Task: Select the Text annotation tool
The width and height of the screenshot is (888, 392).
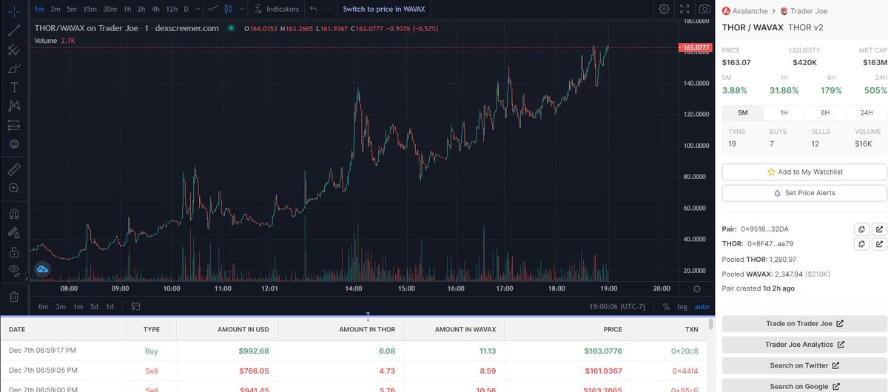Action: click(14, 87)
